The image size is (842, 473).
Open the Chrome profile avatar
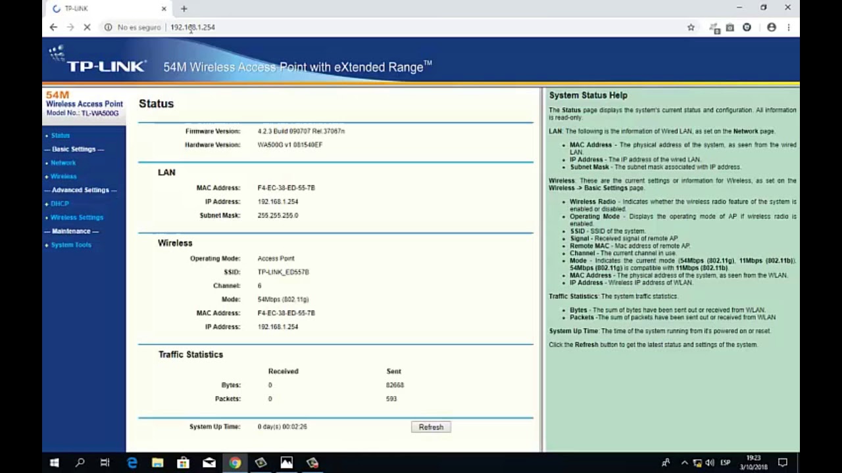(x=772, y=27)
